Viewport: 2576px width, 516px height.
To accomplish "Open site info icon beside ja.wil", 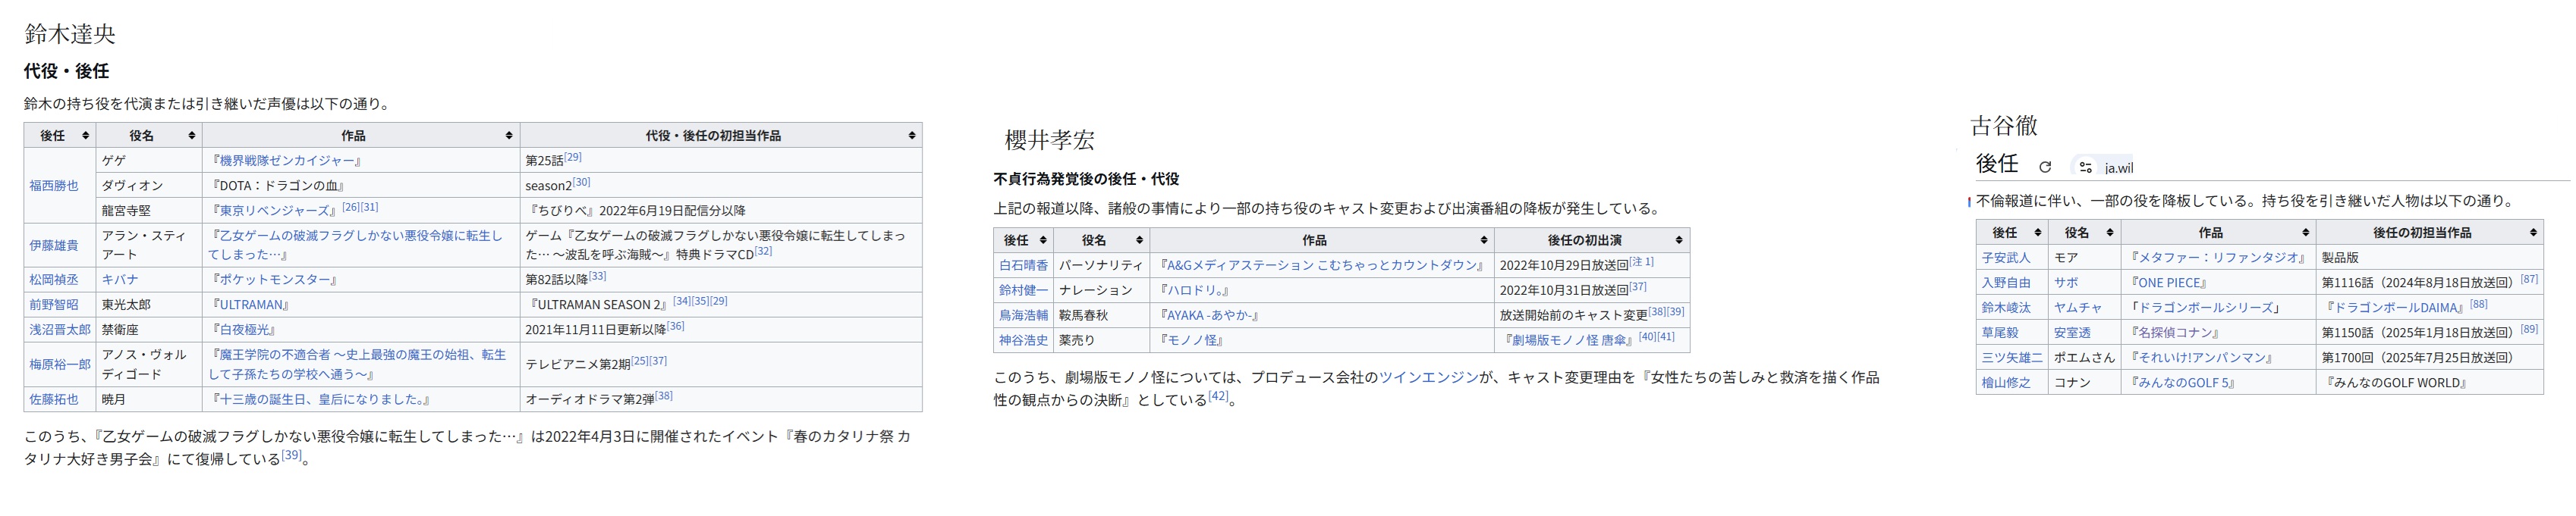I will point(2084,167).
